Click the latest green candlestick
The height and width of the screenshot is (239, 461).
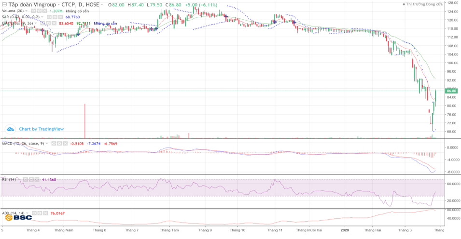(x=435, y=98)
